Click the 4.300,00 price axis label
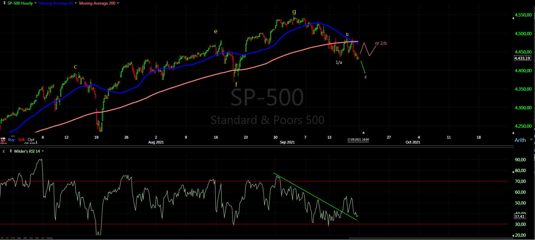This screenshot has height=240, width=535. pos(523,108)
